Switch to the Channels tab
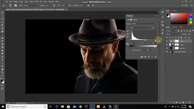 click(x=174, y=27)
